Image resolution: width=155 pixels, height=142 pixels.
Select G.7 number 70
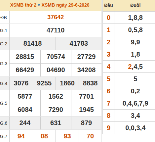click(x=90, y=136)
